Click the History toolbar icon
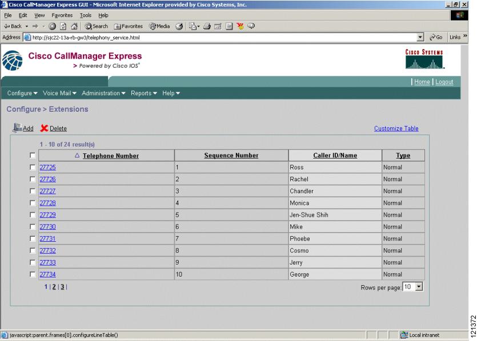Image resolution: width=477 pixels, height=341 pixels. click(179, 26)
